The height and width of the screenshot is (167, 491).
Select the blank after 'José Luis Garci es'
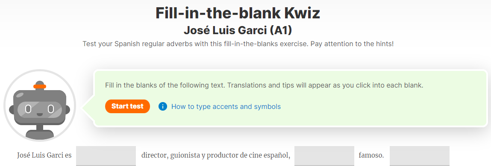[106, 156]
